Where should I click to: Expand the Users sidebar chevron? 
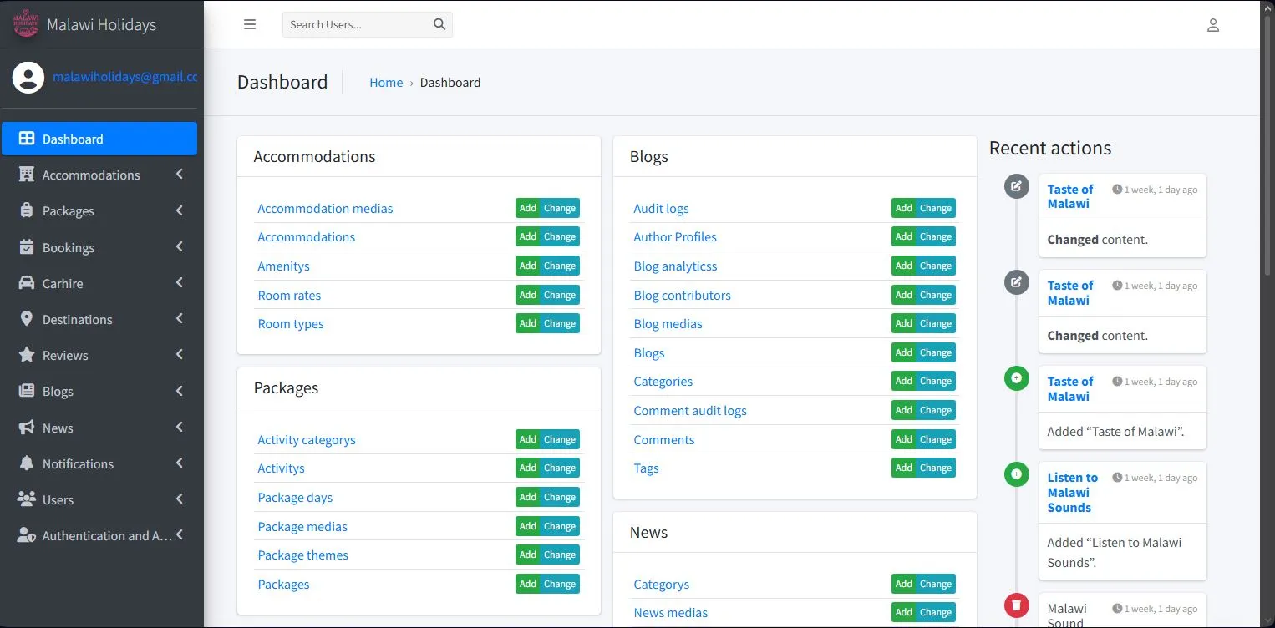coord(178,499)
